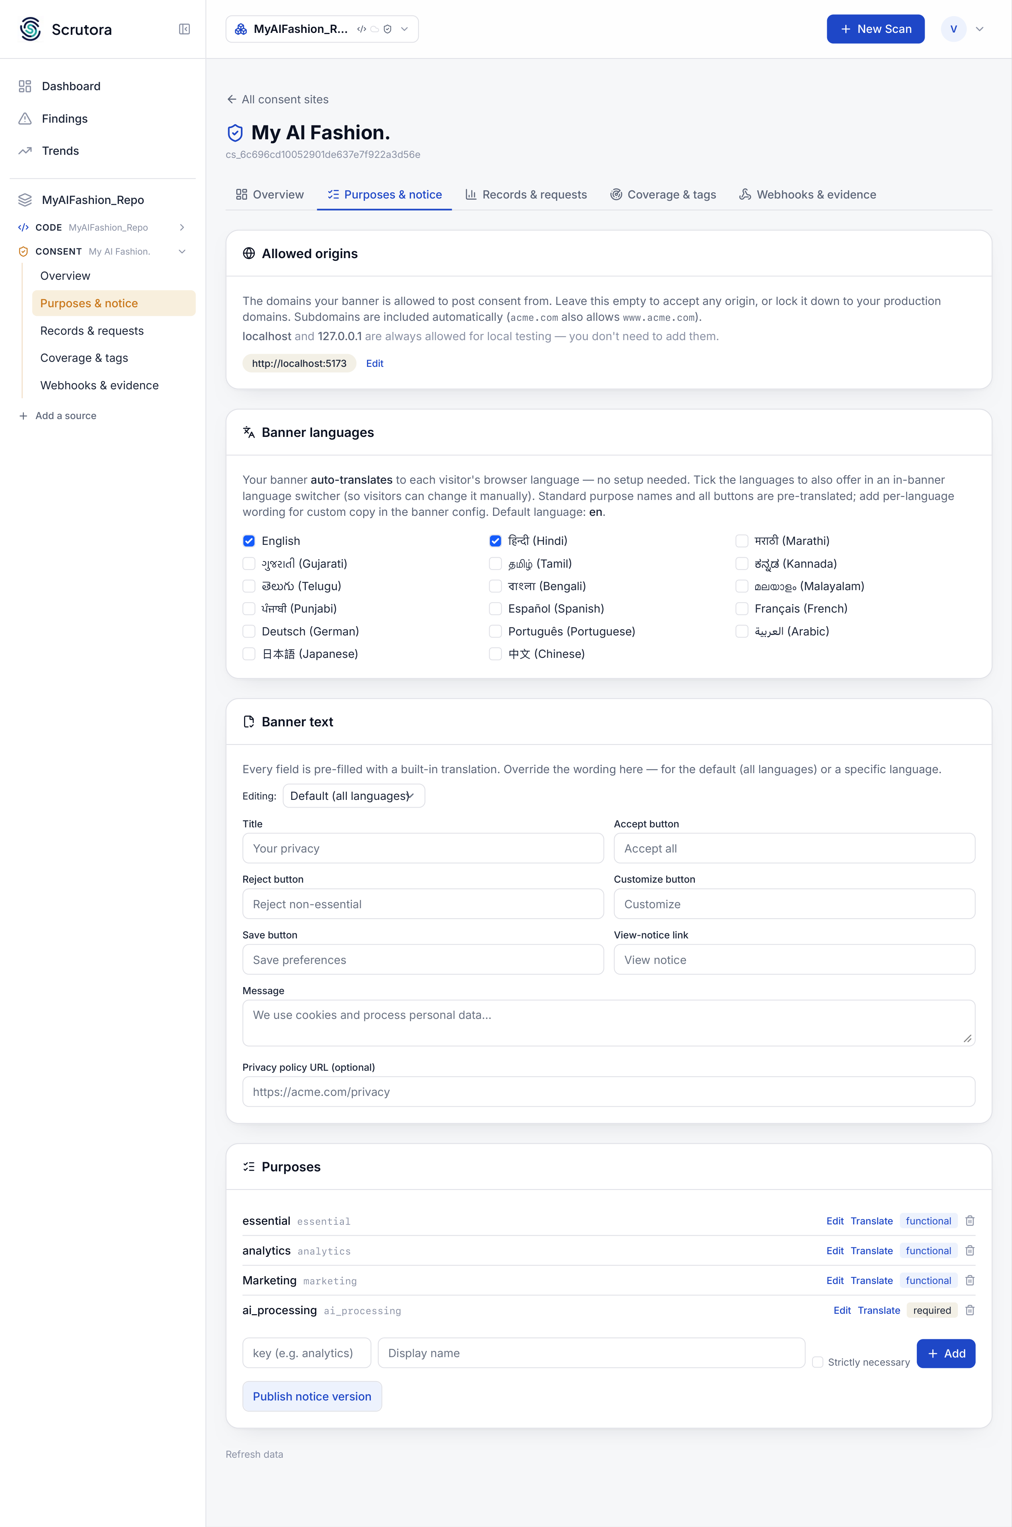Delete the analytics purpose via trash icon
This screenshot has width=1012, height=1527.
point(969,1251)
